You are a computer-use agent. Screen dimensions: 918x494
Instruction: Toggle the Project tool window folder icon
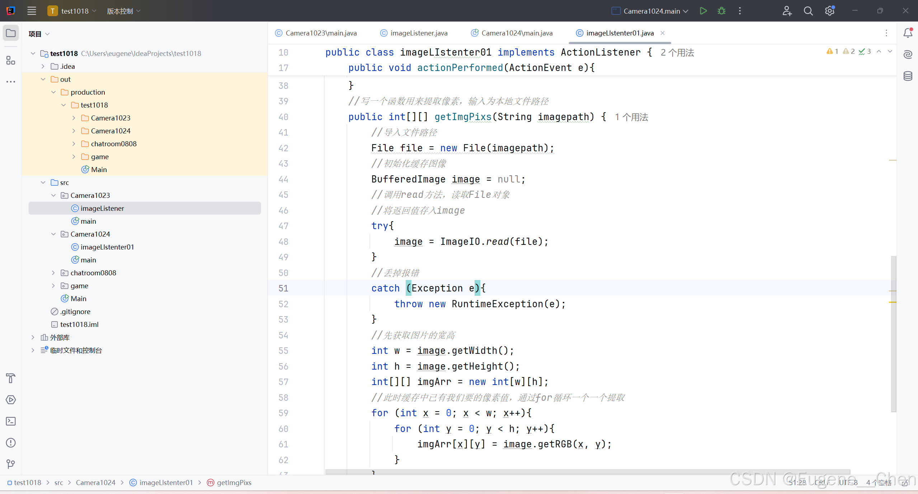(x=11, y=33)
